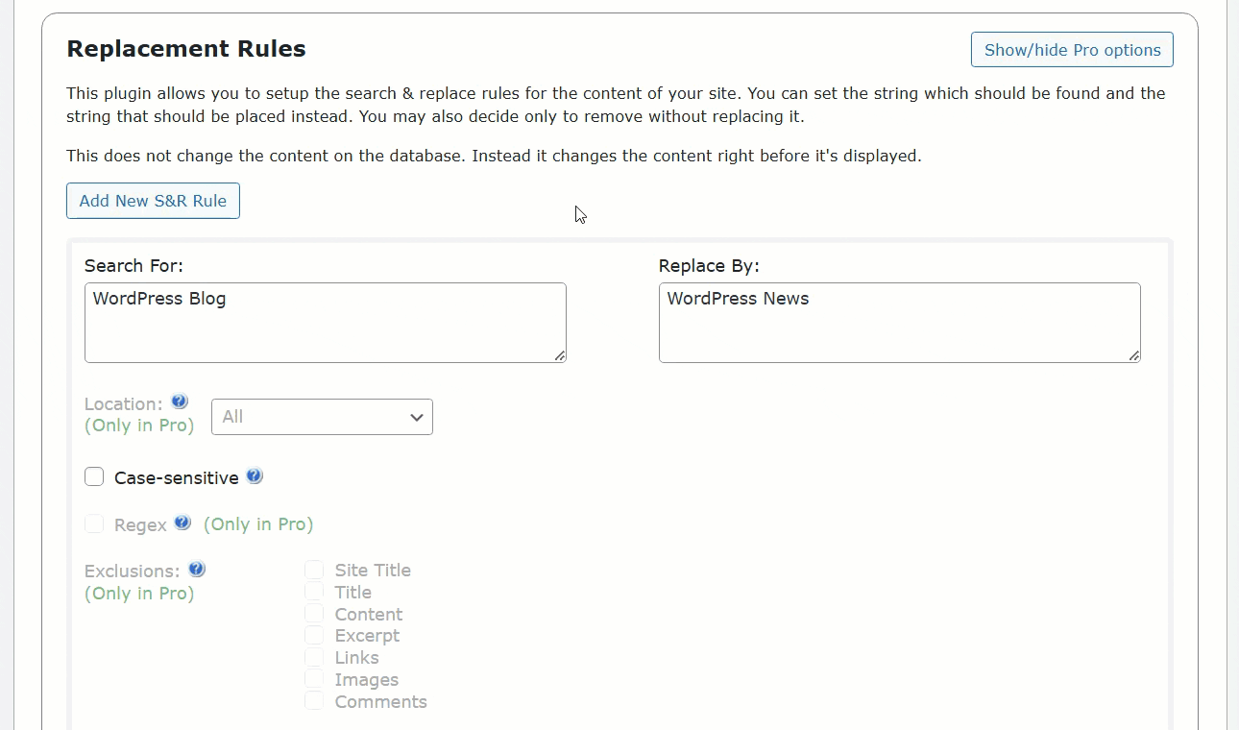Click the help icon beside Case-sensitive

coord(255,475)
